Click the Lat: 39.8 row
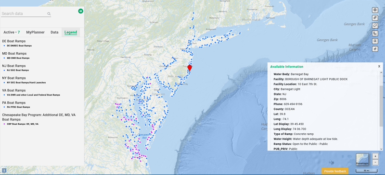Image resolution: width=385 pixels, height=175 pixels. (280, 114)
